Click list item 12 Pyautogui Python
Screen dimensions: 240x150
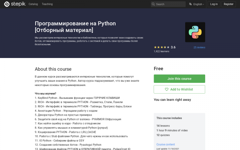tap(68, 145)
